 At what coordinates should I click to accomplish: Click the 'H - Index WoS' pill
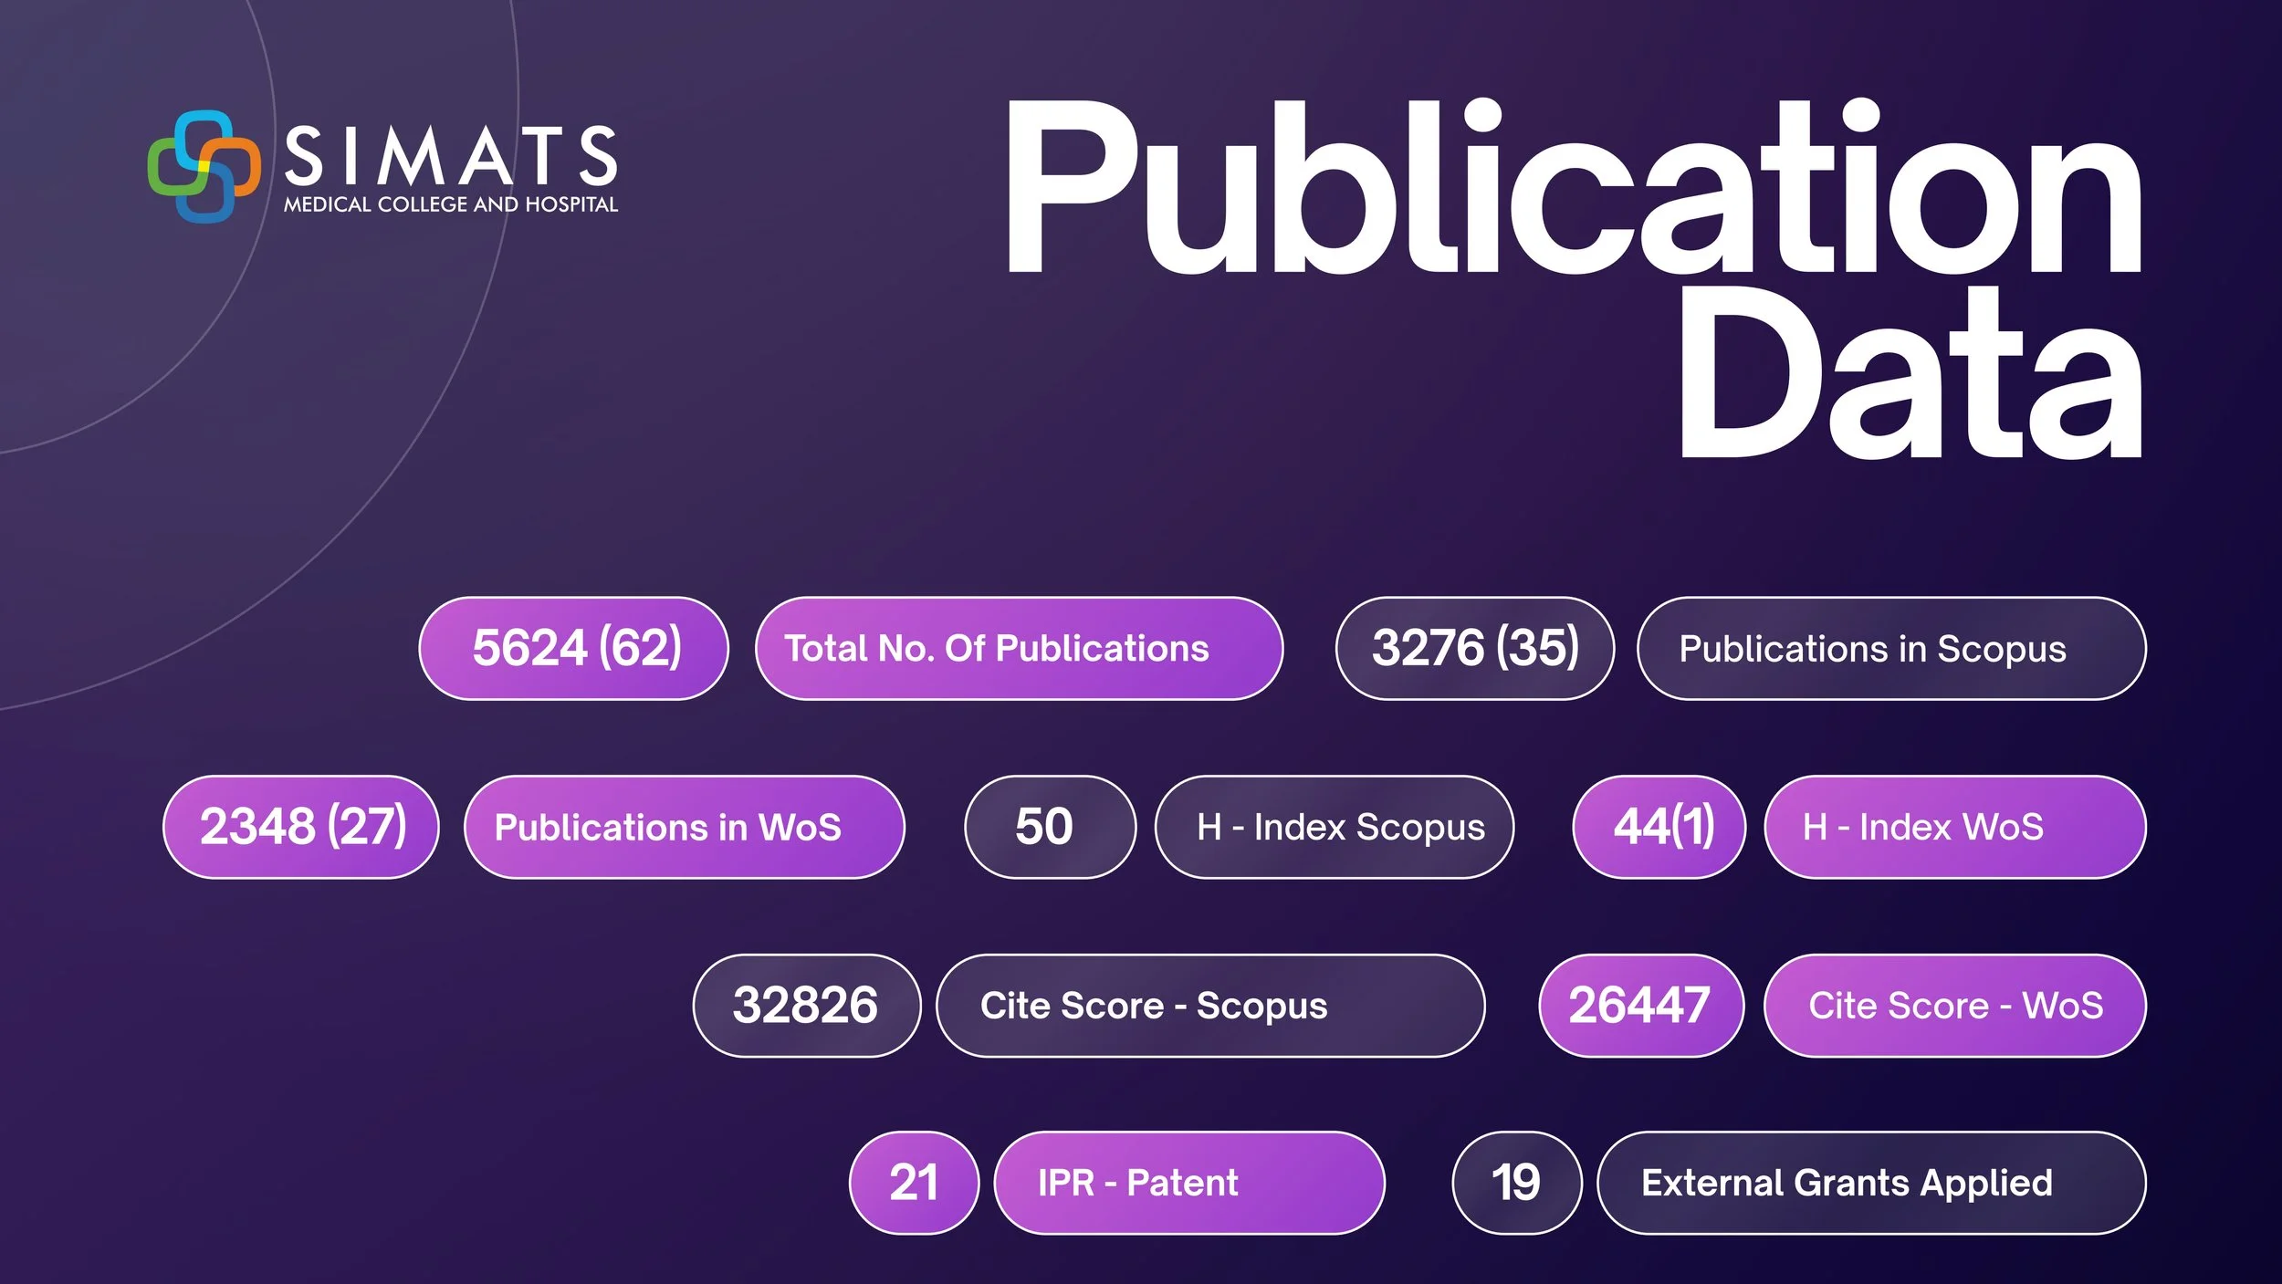[1955, 828]
